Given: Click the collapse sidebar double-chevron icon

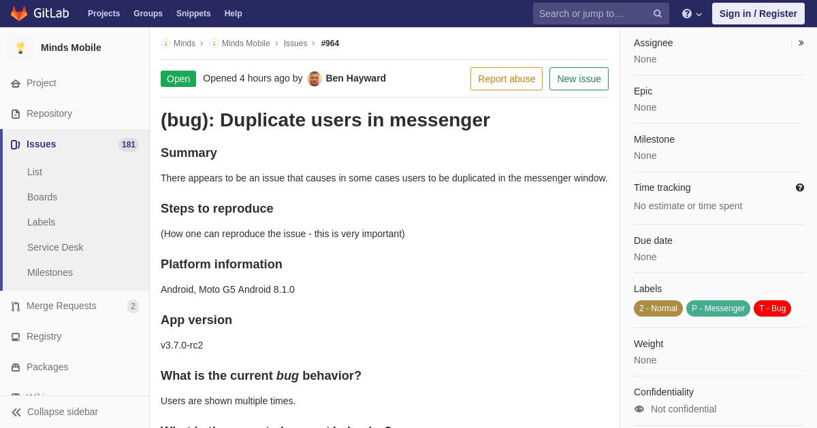Looking at the screenshot, I should (x=16, y=412).
